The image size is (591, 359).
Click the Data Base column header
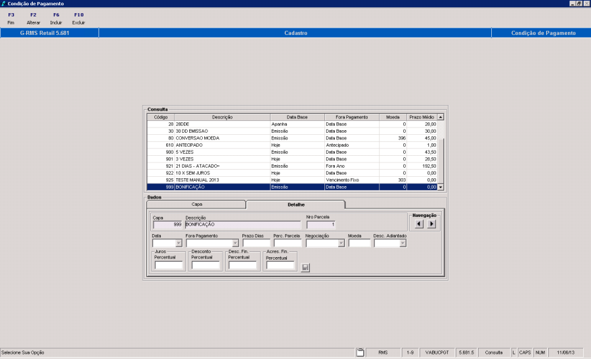coord(297,117)
